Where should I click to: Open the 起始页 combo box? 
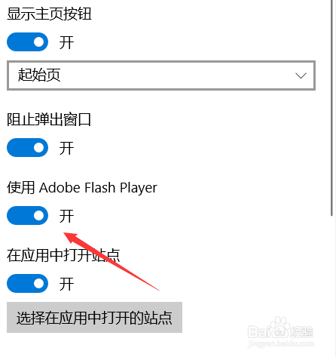[x=161, y=75]
